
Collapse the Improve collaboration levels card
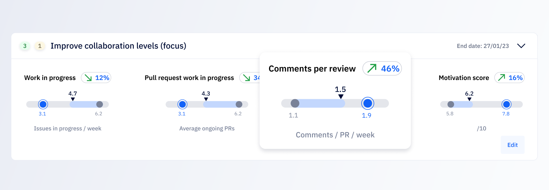[x=521, y=46]
